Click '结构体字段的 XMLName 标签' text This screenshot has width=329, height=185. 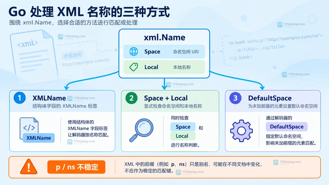65,106
